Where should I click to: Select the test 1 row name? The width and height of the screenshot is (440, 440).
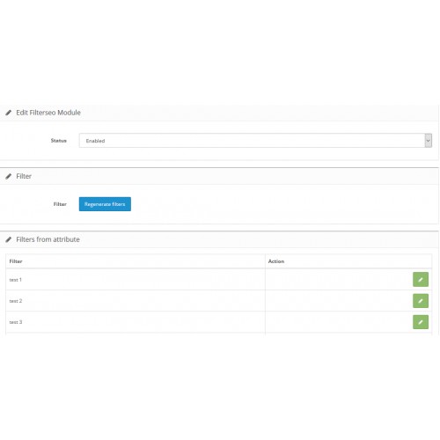16,280
